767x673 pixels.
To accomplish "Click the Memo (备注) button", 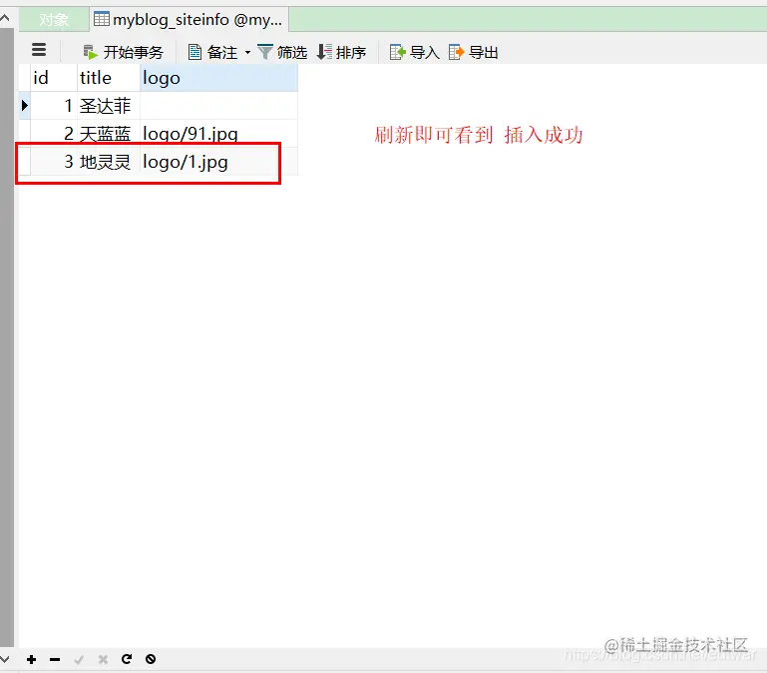I will pos(212,52).
